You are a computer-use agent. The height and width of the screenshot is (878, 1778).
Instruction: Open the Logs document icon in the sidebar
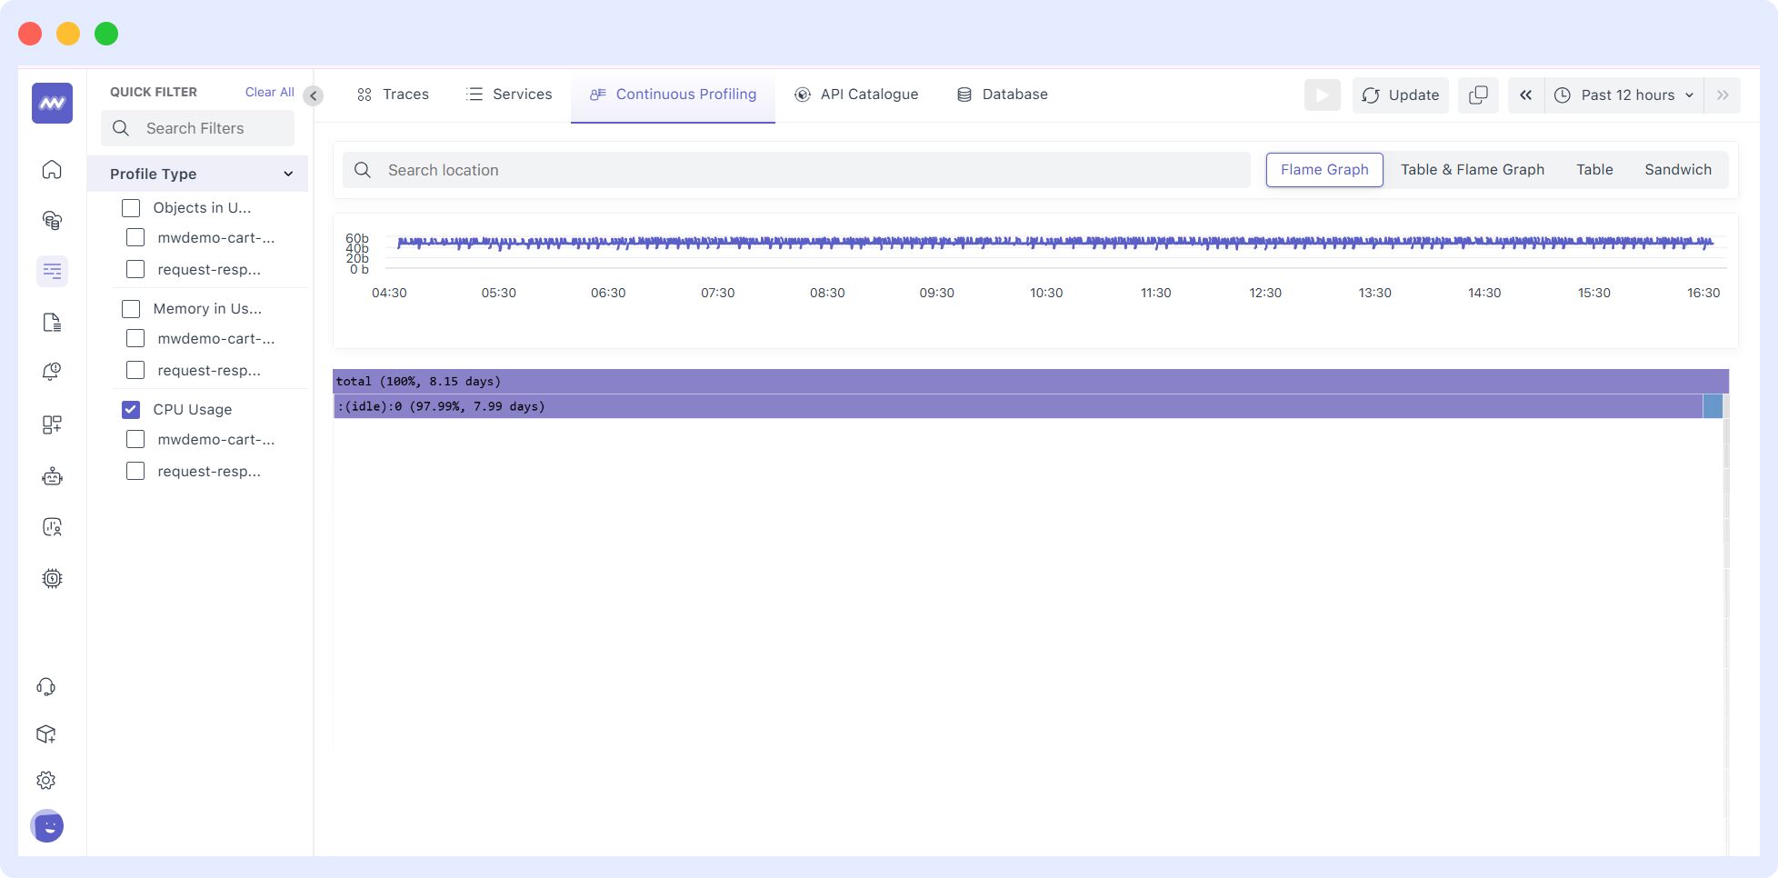(x=52, y=323)
